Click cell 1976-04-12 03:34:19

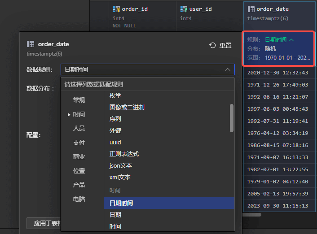tap(279, 133)
